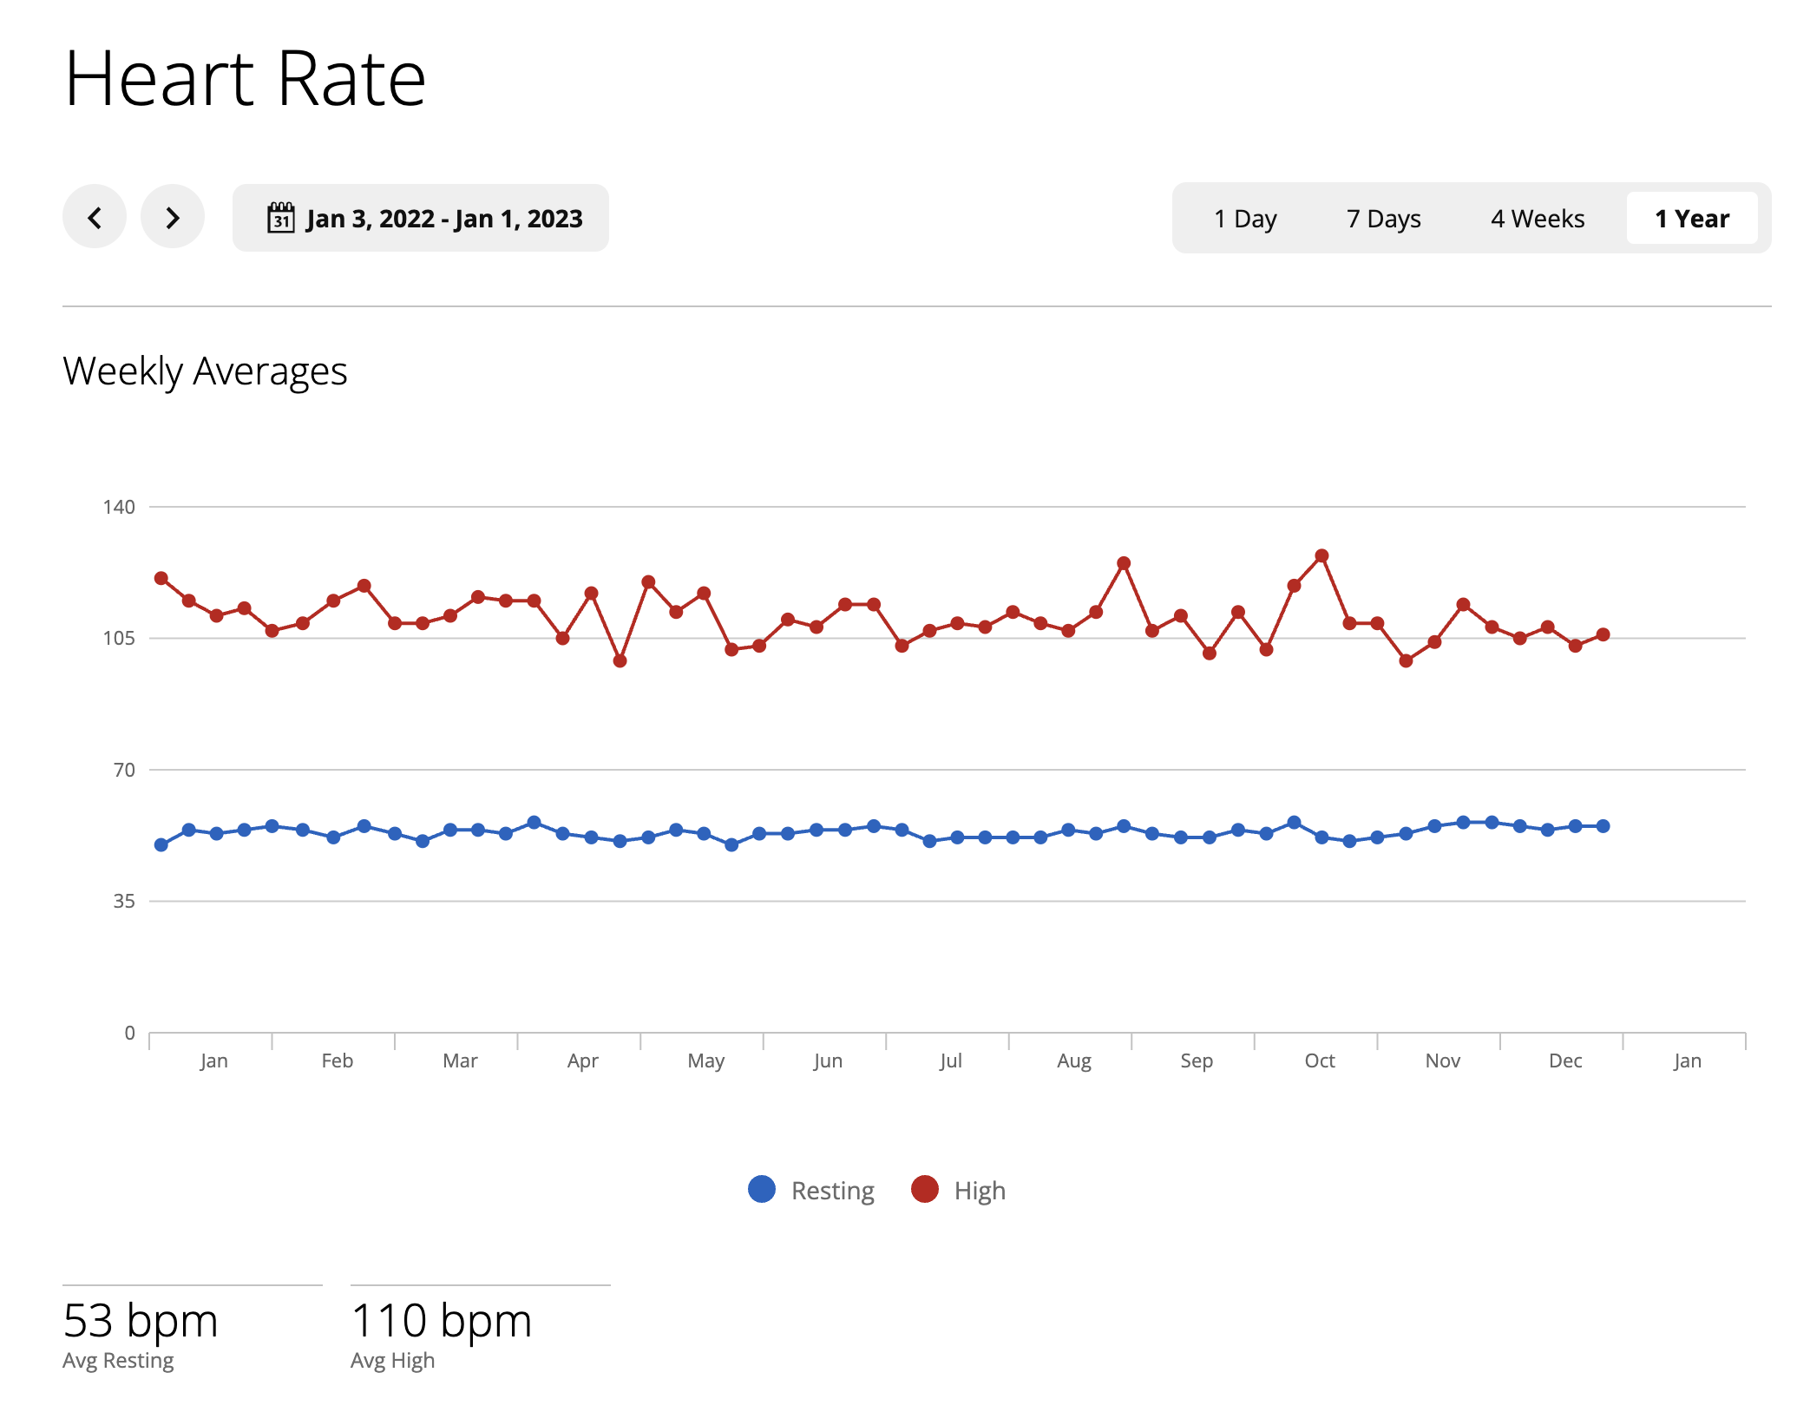The height and width of the screenshot is (1425, 1810).
Task: Select the 4 Weeks range
Action: tap(1537, 219)
